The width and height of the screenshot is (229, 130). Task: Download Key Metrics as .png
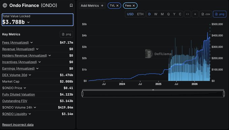click(x=66, y=34)
